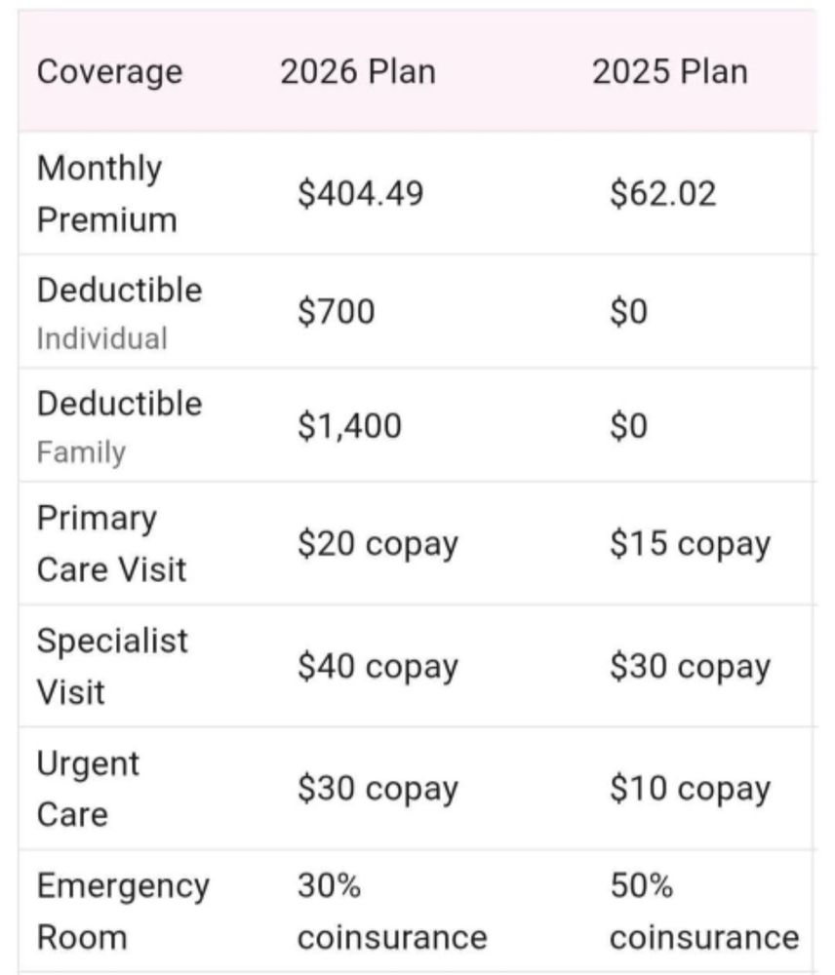Click the $700 deductible value
The image size is (835, 975).
336,313
